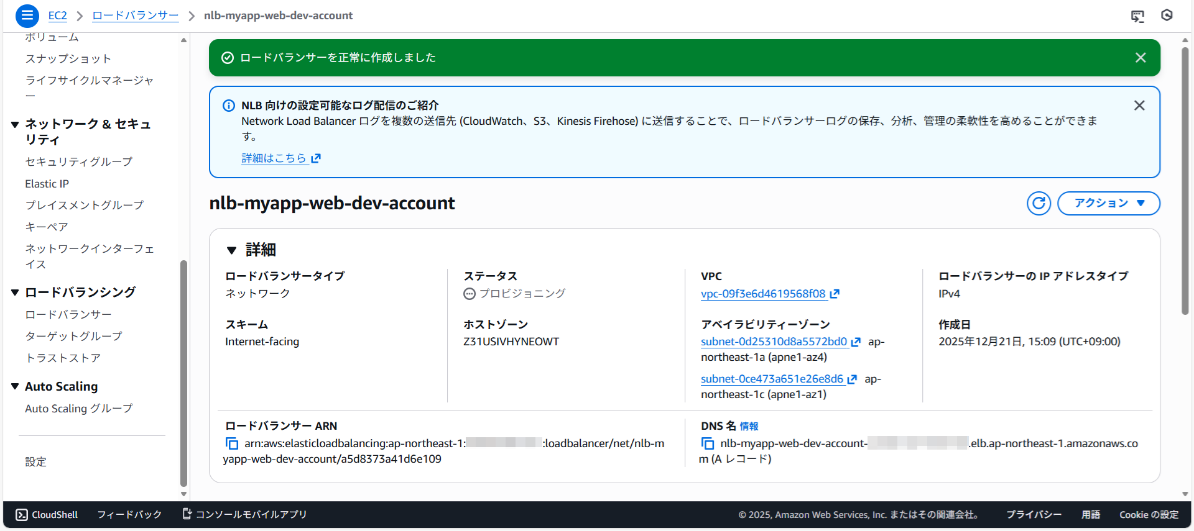Refresh the load balancer details
1194x531 pixels.
pos(1039,203)
